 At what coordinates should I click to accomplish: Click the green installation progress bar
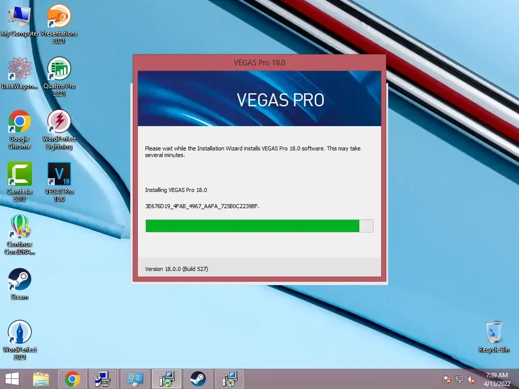pyautogui.click(x=259, y=226)
